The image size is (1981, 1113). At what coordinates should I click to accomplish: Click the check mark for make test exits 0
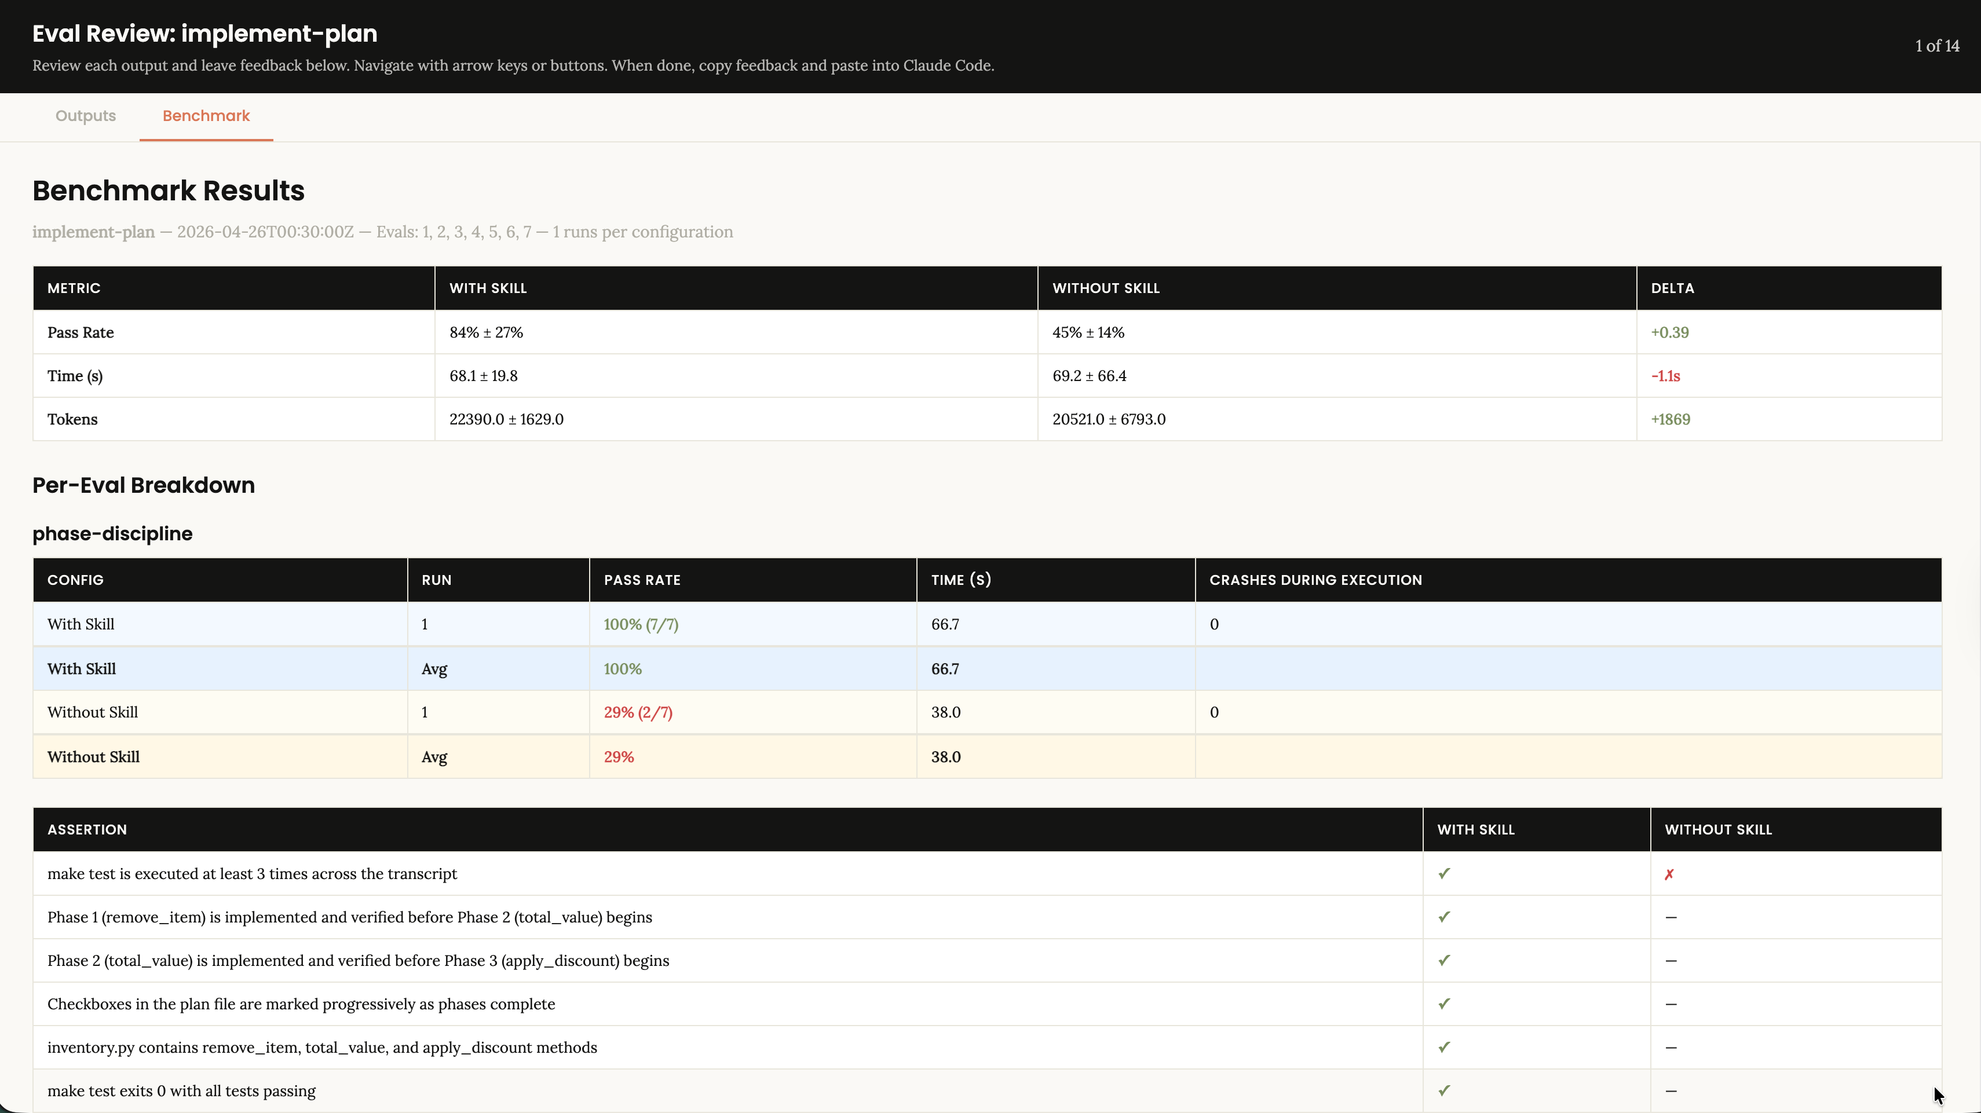click(1444, 1091)
